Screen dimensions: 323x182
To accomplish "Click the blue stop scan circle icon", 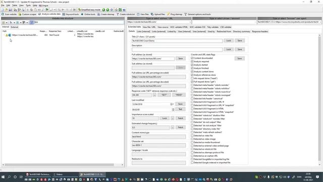I will [x=112, y=10].
